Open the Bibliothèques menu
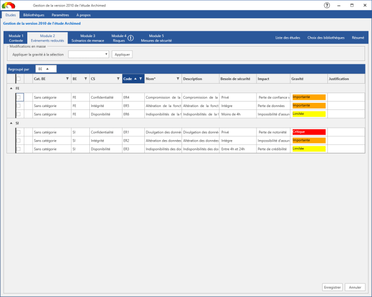Viewport: 372px width, 297px height. pyautogui.click(x=34, y=15)
